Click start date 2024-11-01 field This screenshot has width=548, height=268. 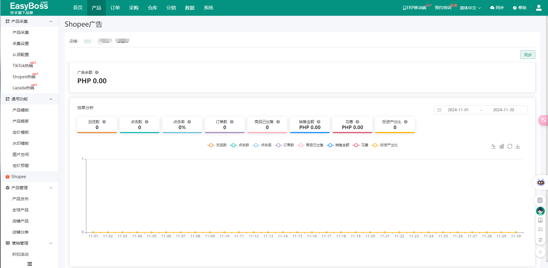pyautogui.click(x=458, y=110)
